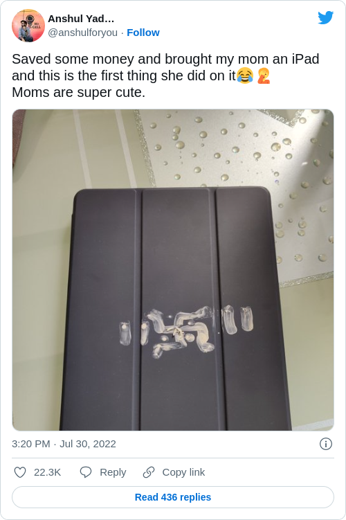This screenshot has width=346, height=520.
Task: Click the speech bubble reply icon
Action: (86, 472)
